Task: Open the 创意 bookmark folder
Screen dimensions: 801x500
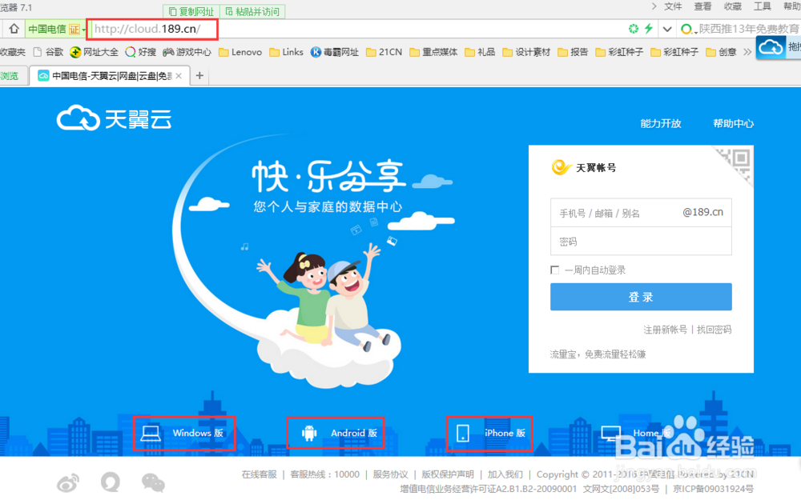Action: [x=721, y=52]
